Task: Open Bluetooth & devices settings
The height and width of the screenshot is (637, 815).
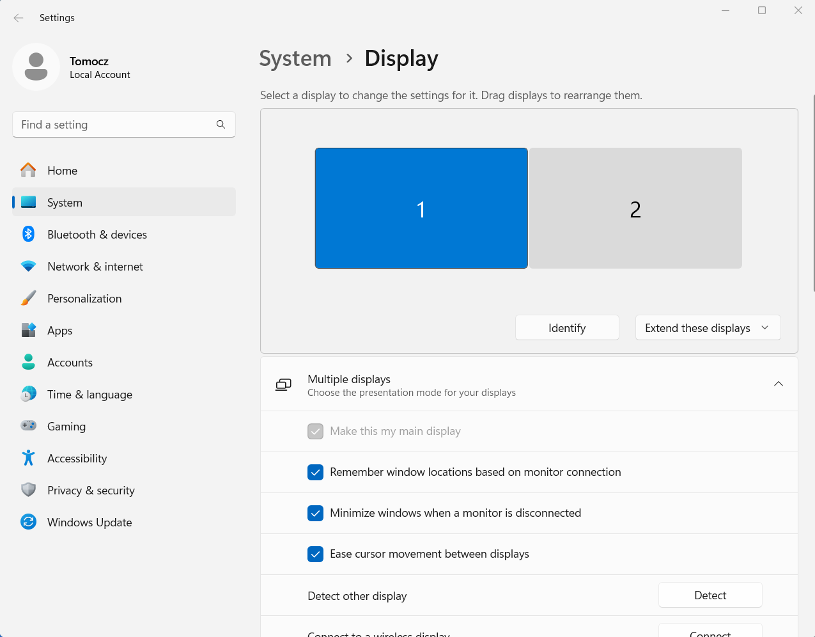Action: [x=97, y=235]
